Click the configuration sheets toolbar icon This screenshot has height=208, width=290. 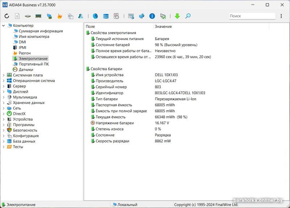[70, 16]
